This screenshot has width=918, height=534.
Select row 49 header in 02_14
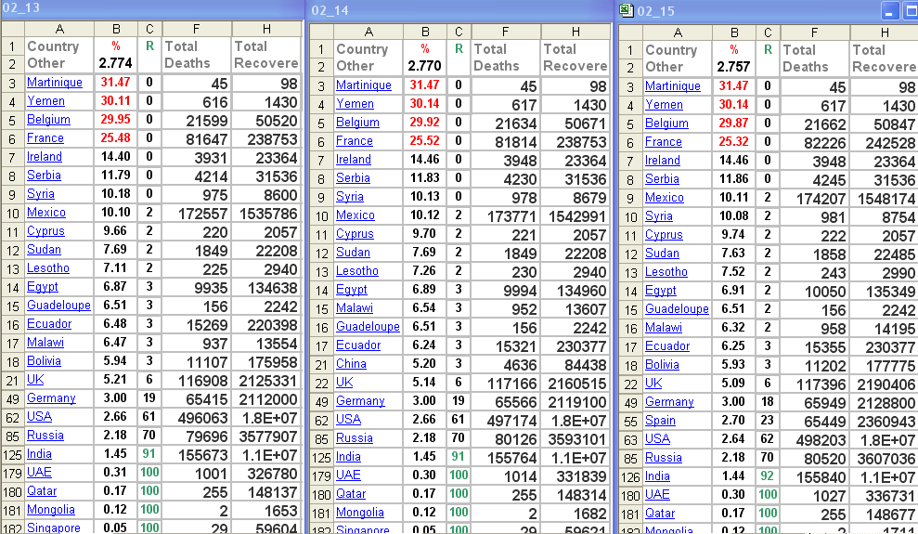(320, 401)
